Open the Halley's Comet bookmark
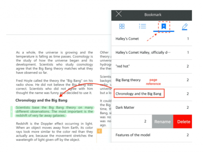Viewport: 203px width, 152px height. pyautogui.click(x=152, y=39)
